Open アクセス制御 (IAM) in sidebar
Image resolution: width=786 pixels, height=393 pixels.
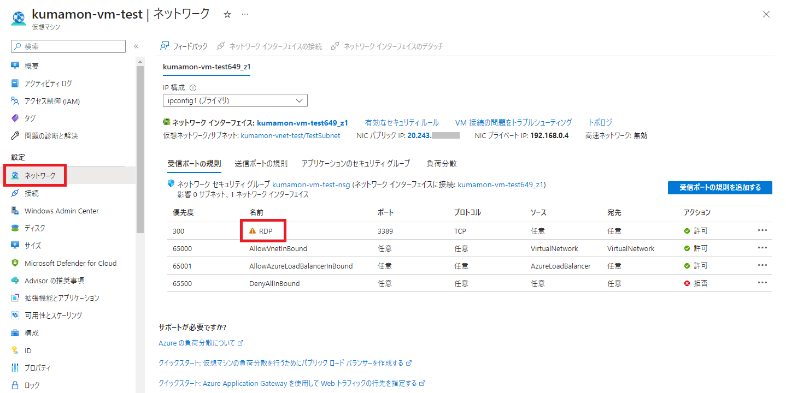click(52, 101)
